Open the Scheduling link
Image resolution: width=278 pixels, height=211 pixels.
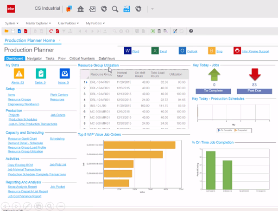click(57, 138)
